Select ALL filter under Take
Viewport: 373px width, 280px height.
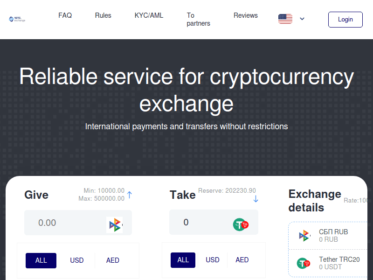click(x=183, y=260)
